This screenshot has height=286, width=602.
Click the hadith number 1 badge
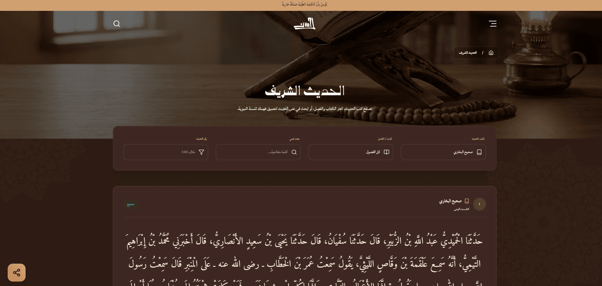(x=479, y=204)
